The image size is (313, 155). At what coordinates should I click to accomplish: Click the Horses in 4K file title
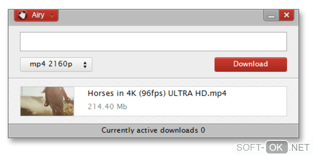coord(157,93)
